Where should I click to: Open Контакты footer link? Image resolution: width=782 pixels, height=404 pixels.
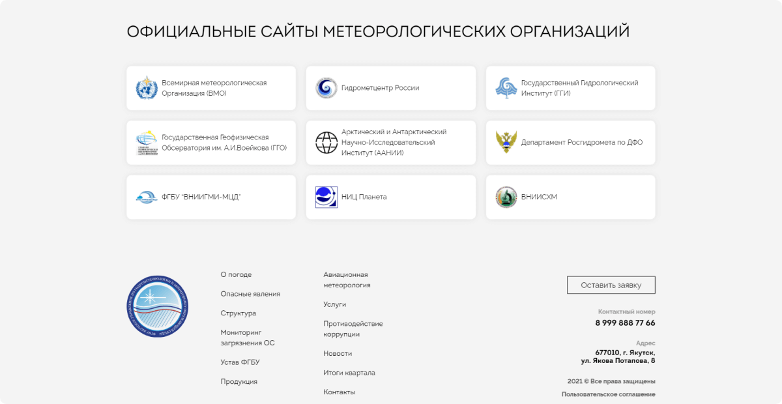pyautogui.click(x=340, y=392)
